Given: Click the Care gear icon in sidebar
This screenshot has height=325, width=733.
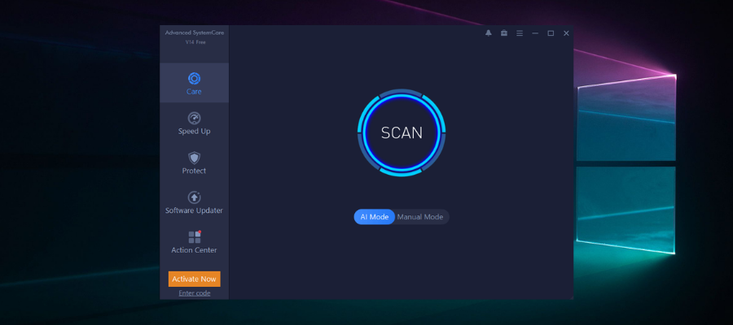Looking at the screenshot, I should [194, 78].
